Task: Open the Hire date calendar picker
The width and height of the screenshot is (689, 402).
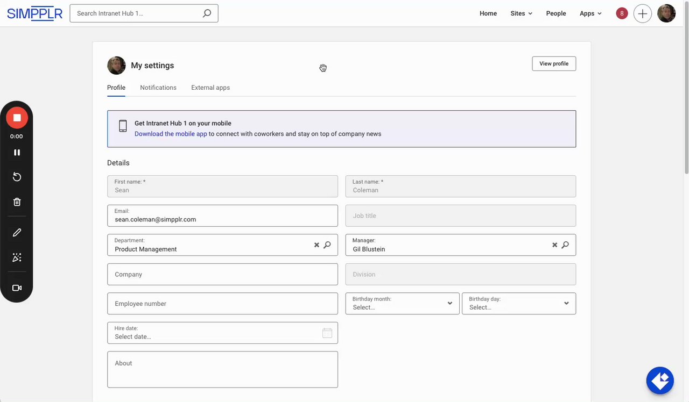Action: pos(327,333)
